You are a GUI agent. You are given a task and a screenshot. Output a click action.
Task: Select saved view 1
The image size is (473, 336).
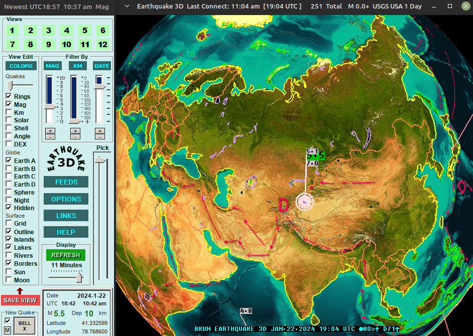[13, 31]
